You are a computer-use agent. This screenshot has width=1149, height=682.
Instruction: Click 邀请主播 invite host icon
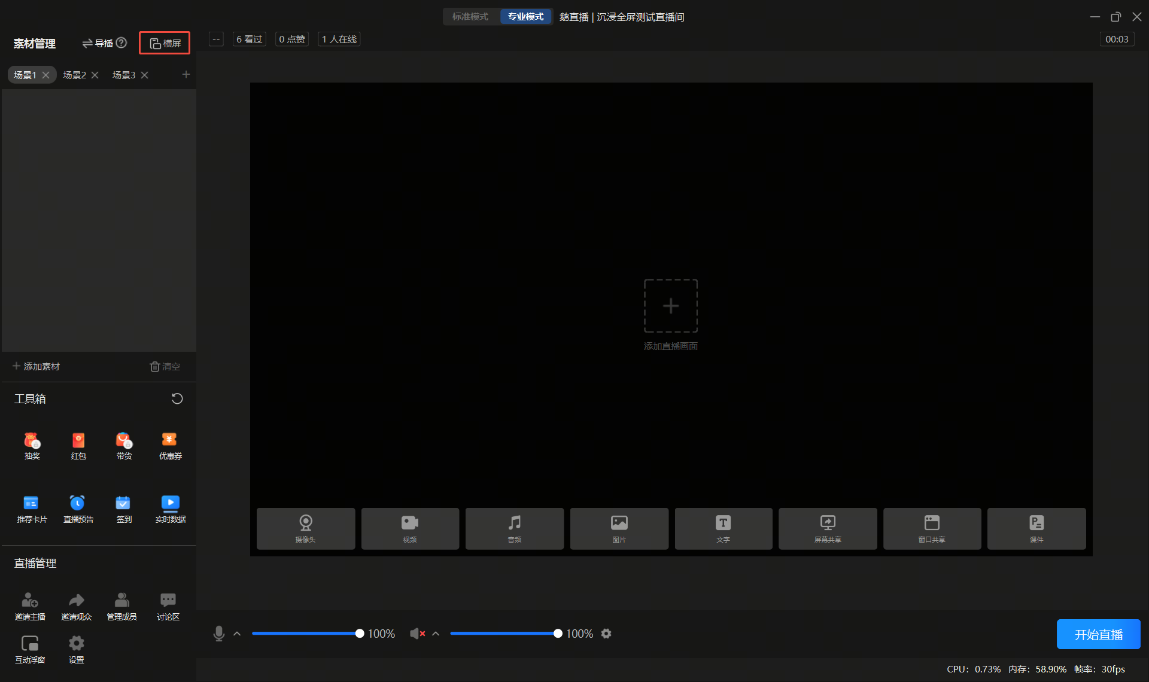[x=30, y=607]
